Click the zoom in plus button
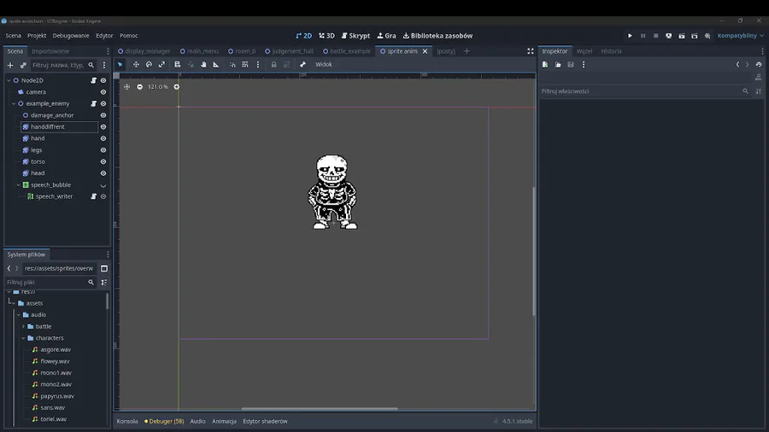This screenshot has height=432, width=769. 177,87
